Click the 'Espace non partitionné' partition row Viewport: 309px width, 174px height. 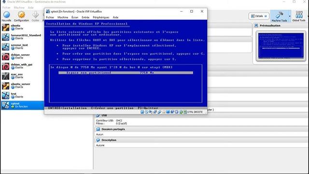(x=126, y=72)
